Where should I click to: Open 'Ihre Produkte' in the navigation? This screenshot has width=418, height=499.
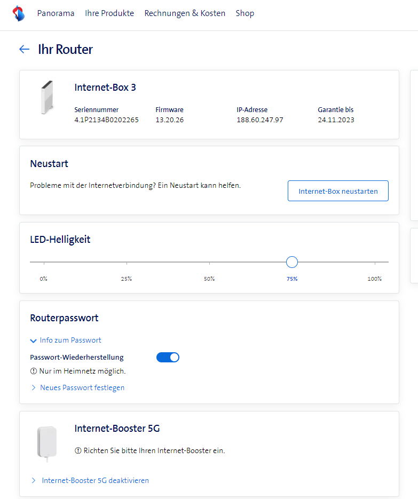[109, 13]
